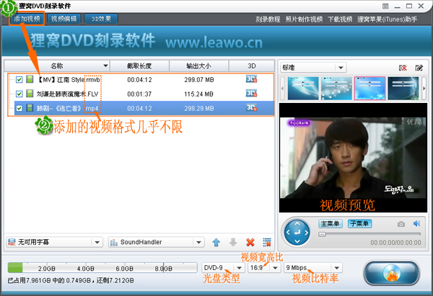
Task: Click the 输出大小 column header
Action: click(199, 66)
